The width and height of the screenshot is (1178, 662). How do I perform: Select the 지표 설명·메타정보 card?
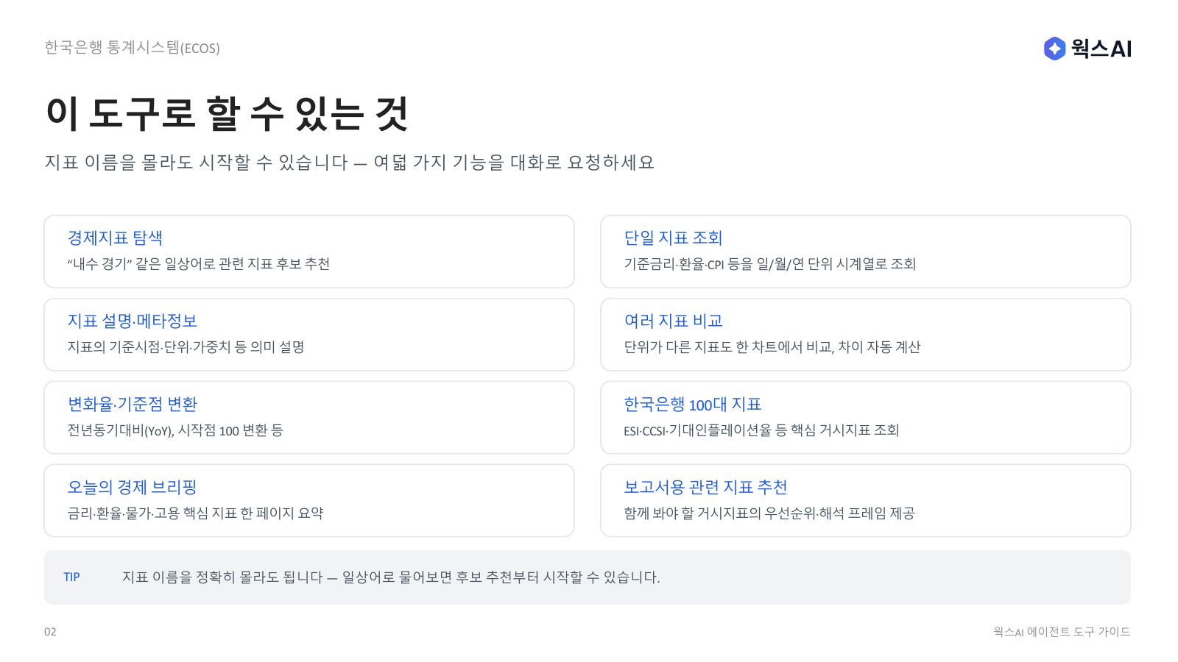[309, 335]
